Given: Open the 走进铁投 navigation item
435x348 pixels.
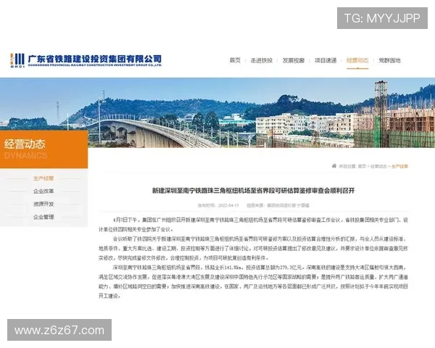Looking at the screenshot, I should [261, 60].
